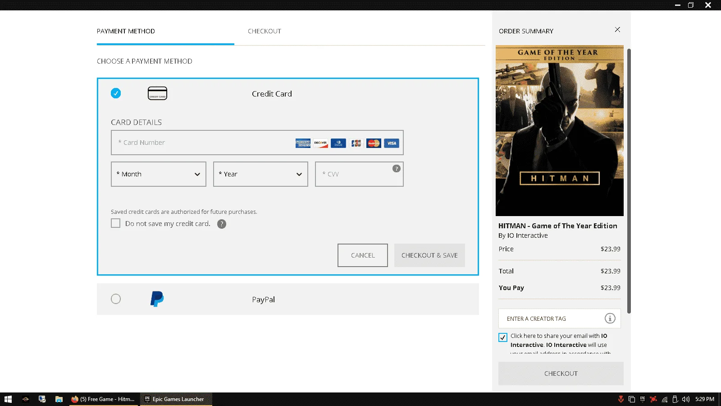The width and height of the screenshot is (721, 406).
Task: Click the Discover card logo
Action: pos(321,143)
